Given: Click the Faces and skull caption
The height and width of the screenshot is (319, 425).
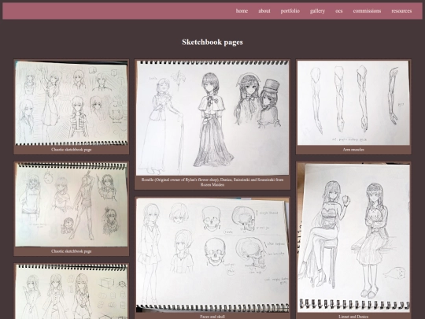Looking at the screenshot, I should coord(213,317).
